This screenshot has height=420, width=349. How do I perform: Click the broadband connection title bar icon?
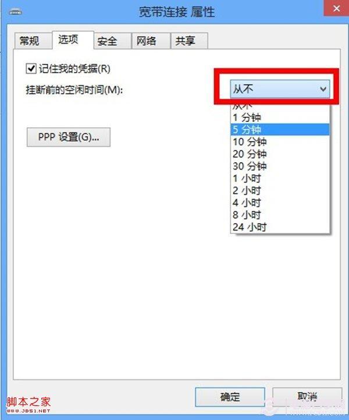[x=16, y=12]
